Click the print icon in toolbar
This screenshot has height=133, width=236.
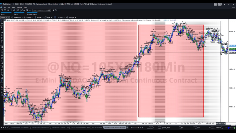point(18,10)
